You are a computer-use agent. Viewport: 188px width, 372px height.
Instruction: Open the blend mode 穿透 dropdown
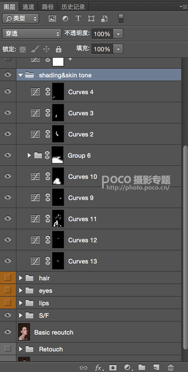point(31,33)
